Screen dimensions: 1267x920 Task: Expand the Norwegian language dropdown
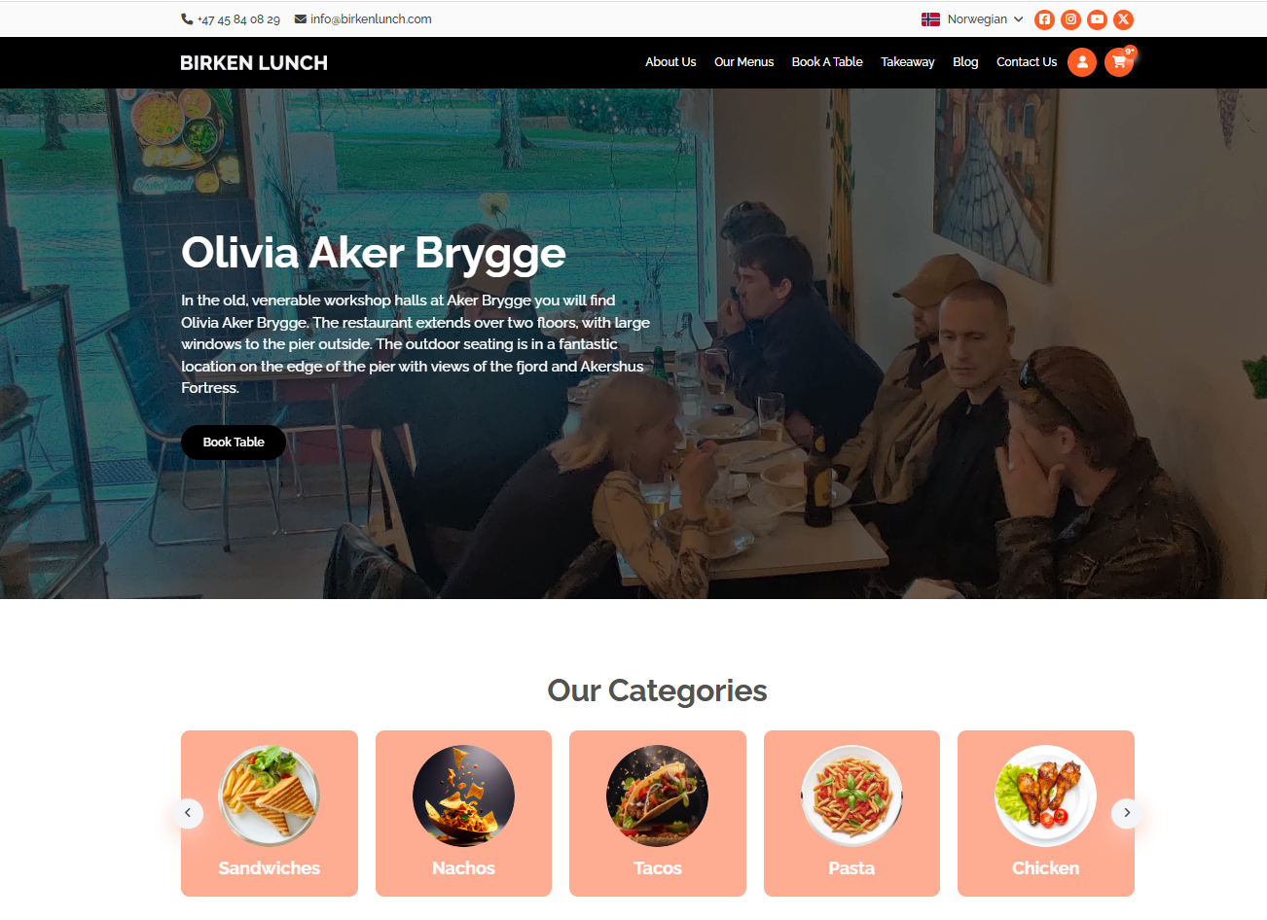coord(972,19)
